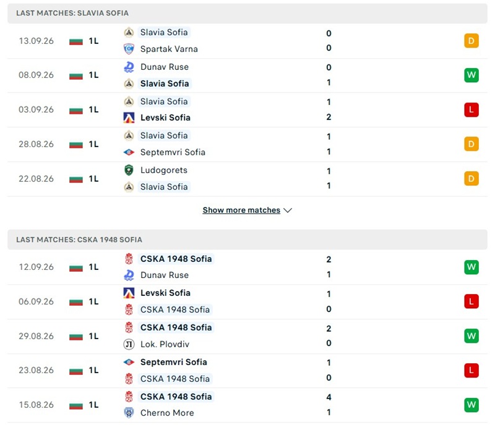Screen dimensions: 495x425
Task: Select the Last Matches: CSKA 1948 Sofia header
Action: pos(247,240)
